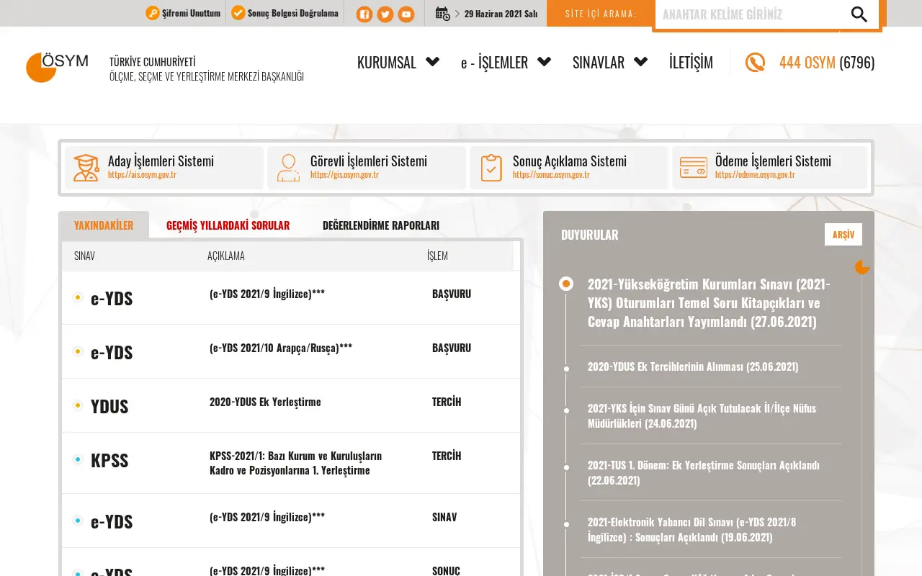Screen dimensions: 922x576
Task: Click the search magnifier icon
Action: coord(859,14)
